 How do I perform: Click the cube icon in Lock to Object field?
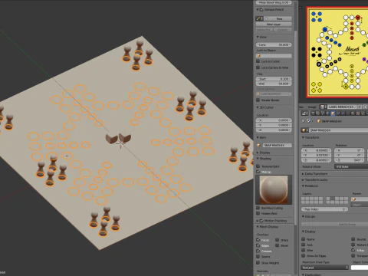pyautogui.click(x=258, y=56)
